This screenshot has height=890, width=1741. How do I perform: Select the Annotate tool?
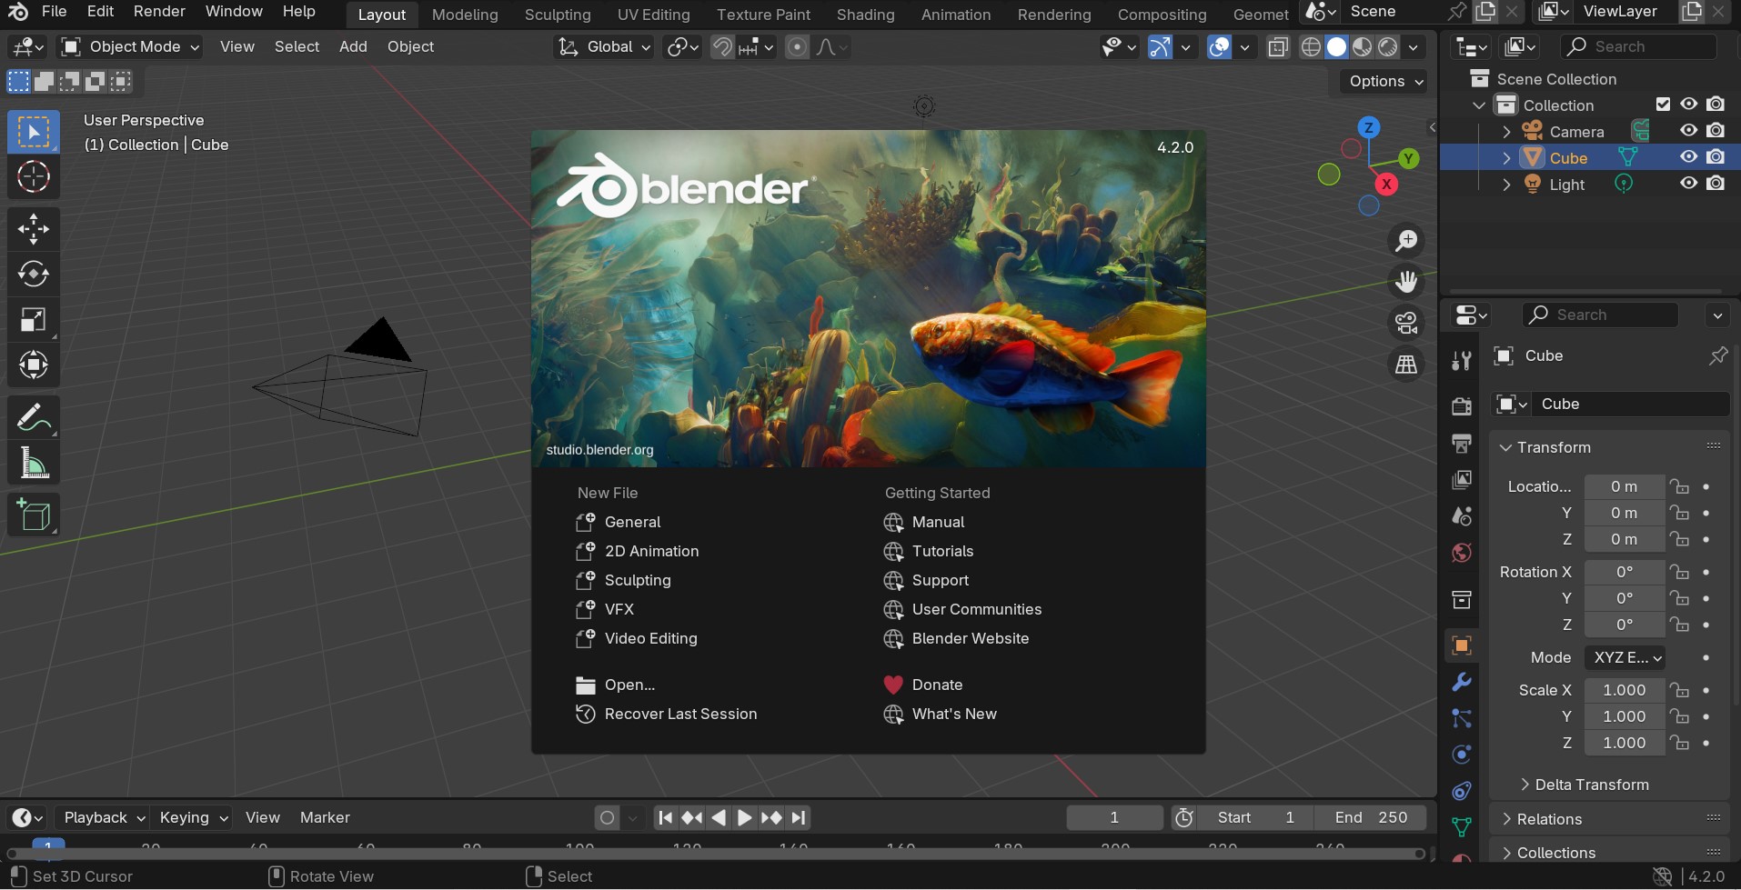point(34,416)
